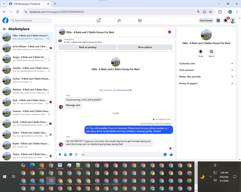Click Mark as pending button
Screen dimensions: 241x192
pos(88,47)
